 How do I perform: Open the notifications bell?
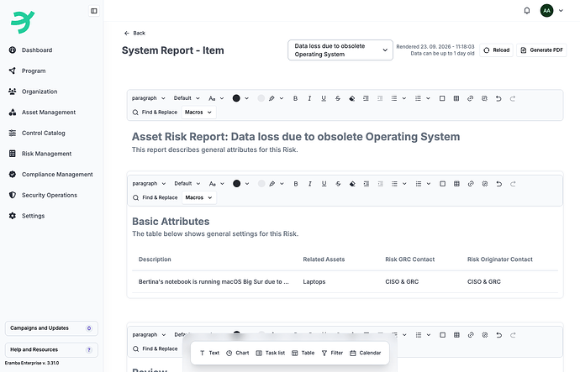(x=527, y=11)
